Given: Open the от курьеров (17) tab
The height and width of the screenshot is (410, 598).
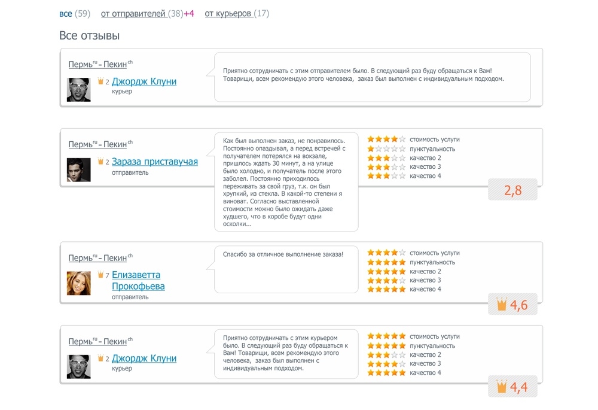Looking at the screenshot, I should pos(237,14).
